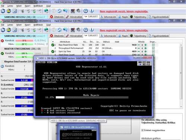Click the computer icon in the front window toolbar
The height and width of the screenshot is (140, 186).
click(x=73, y=30)
